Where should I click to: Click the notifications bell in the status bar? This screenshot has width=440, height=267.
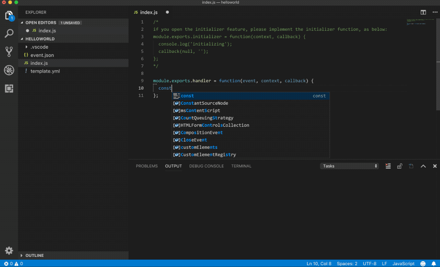(x=434, y=263)
